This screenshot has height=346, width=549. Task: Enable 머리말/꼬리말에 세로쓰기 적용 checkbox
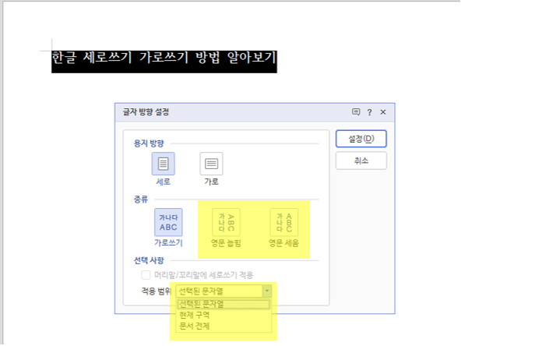[x=146, y=275]
